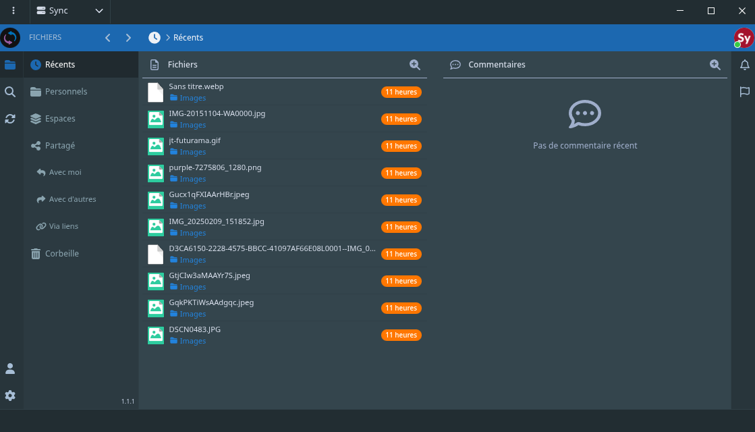Open the Images link under Sans titre.webp

tap(191, 98)
